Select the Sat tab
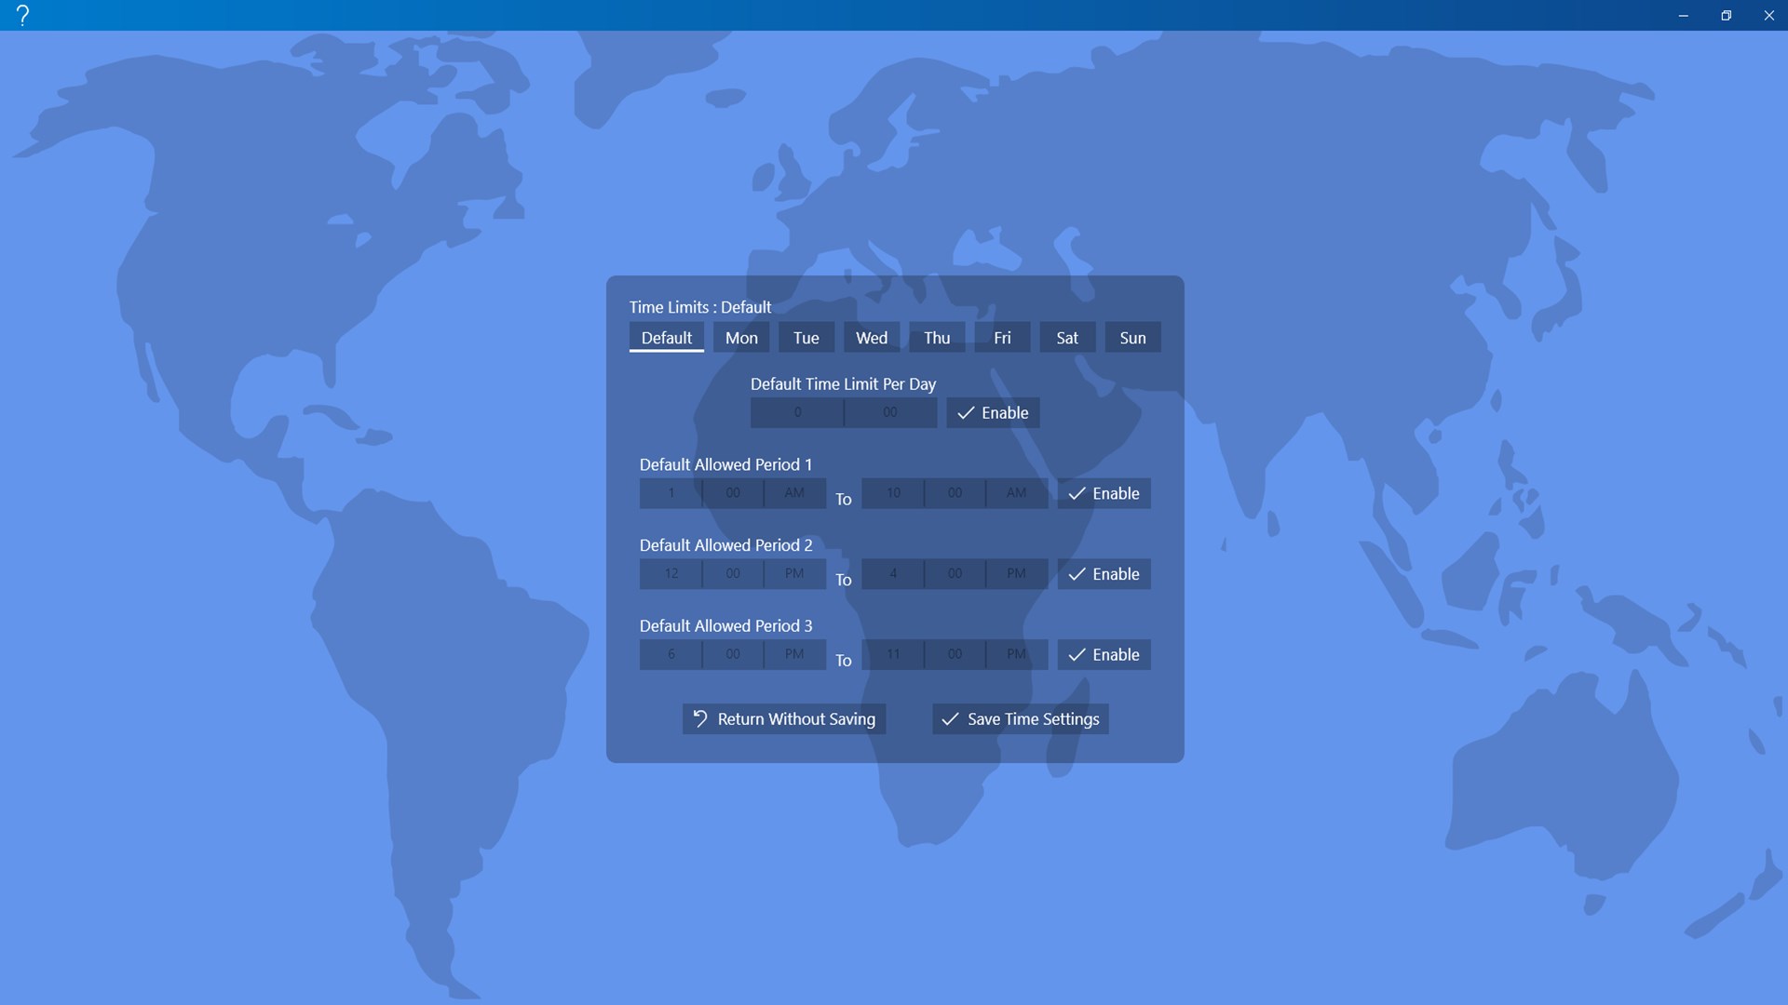The width and height of the screenshot is (1788, 1005). click(x=1067, y=338)
